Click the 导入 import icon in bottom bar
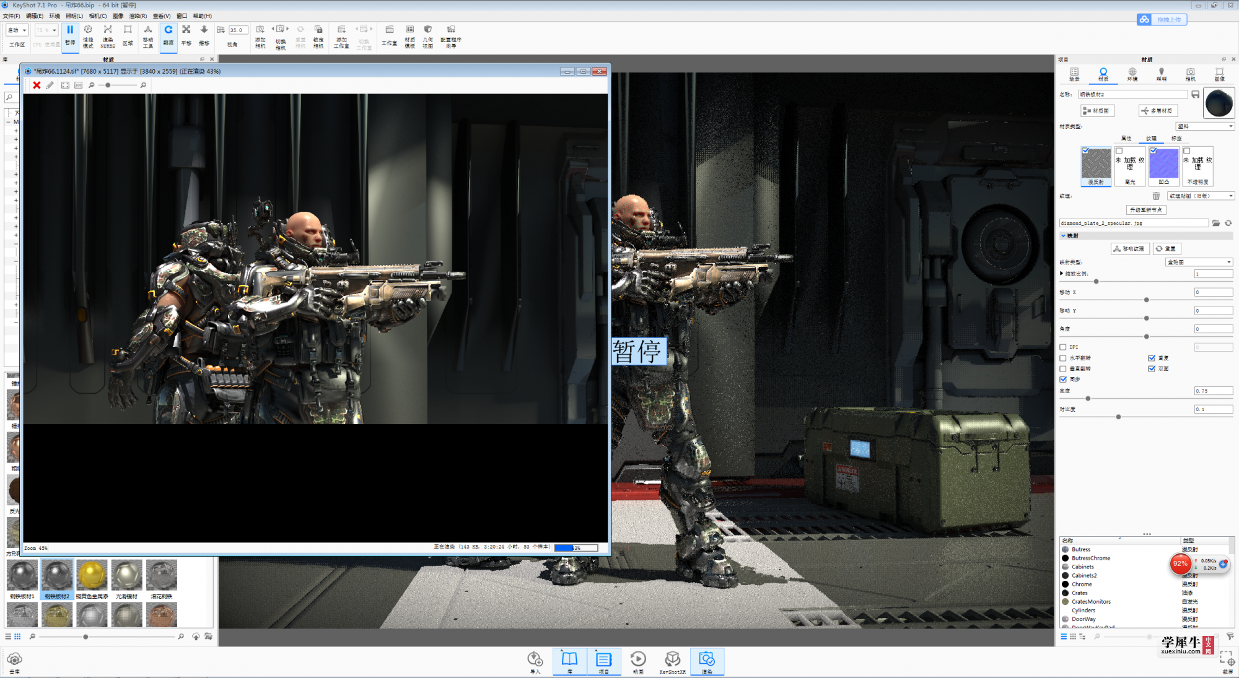Screen dimensions: 1239x678 click(x=535, y=662)
